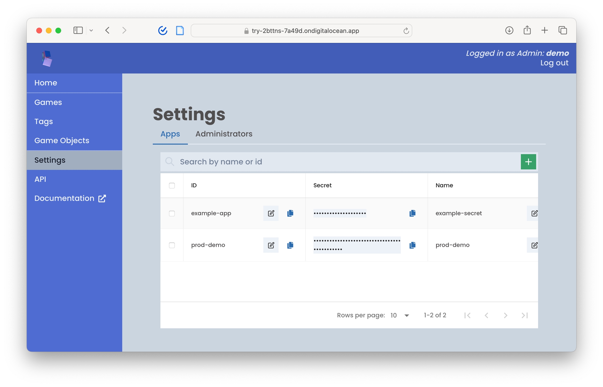Screen dimensions: 603x387
Task: Open the rows per page dropdown
Action: click(400, 315)
